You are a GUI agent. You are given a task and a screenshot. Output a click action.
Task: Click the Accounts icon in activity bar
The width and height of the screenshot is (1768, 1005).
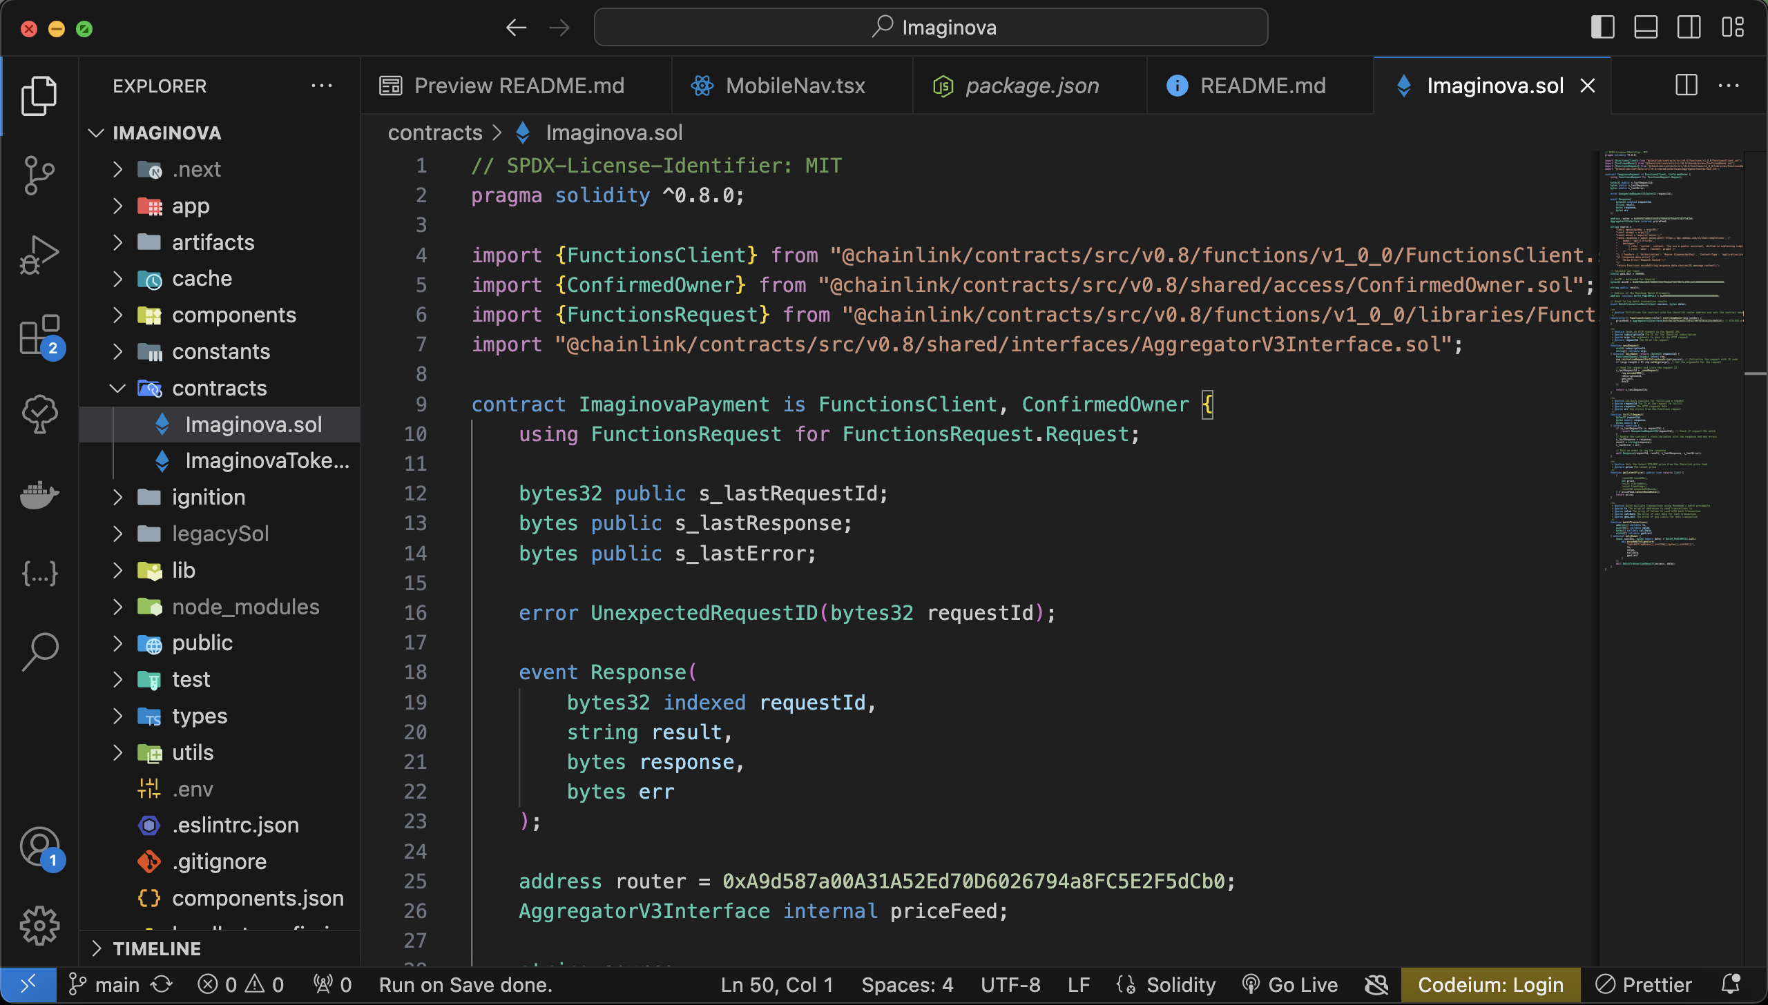39,847
